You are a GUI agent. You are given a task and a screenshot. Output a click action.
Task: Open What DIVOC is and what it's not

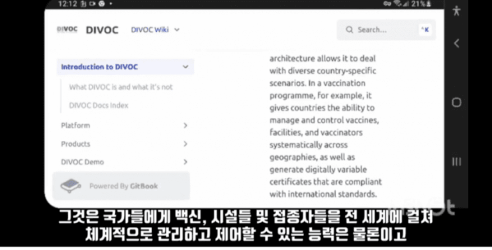[121, 87]
